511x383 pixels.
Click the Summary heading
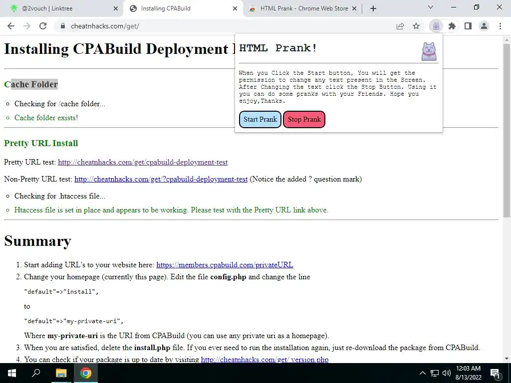pyautogui.click(x=37, y=241)
